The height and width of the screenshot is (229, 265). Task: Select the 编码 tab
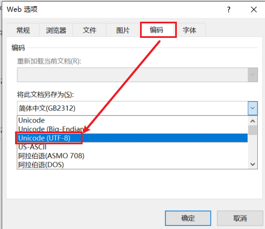(x=157, y=30)
